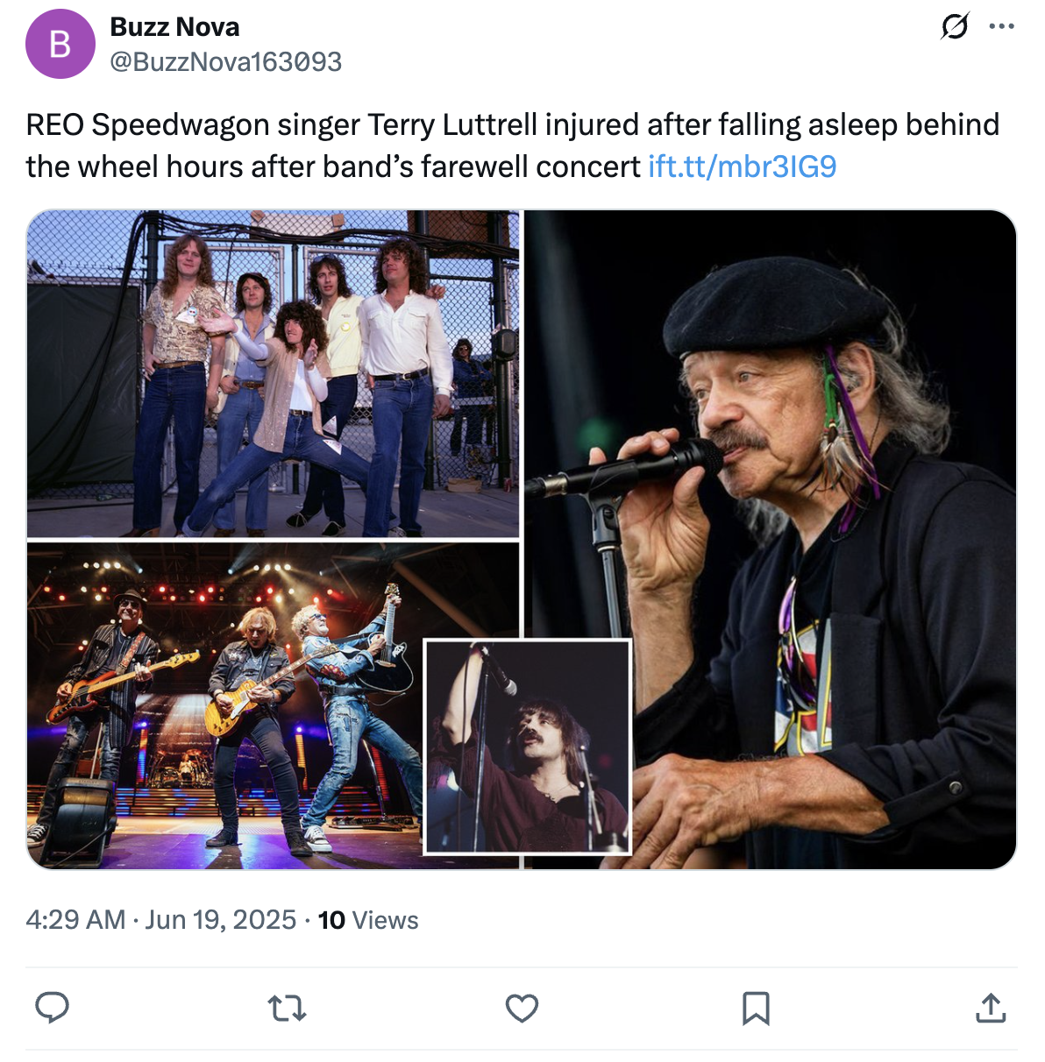Screen dimensions: 1045x1062
Task: Open the live stage concert guitarists photo
Action: pos(225,705)
